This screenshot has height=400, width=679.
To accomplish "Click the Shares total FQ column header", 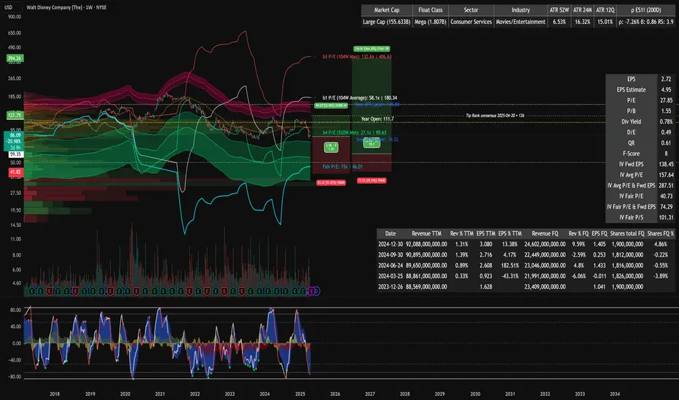I will [x=627, y=233].
